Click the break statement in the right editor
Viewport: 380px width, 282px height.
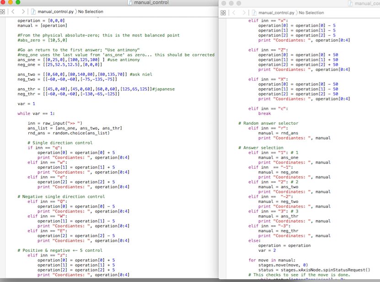click(264, 113)
